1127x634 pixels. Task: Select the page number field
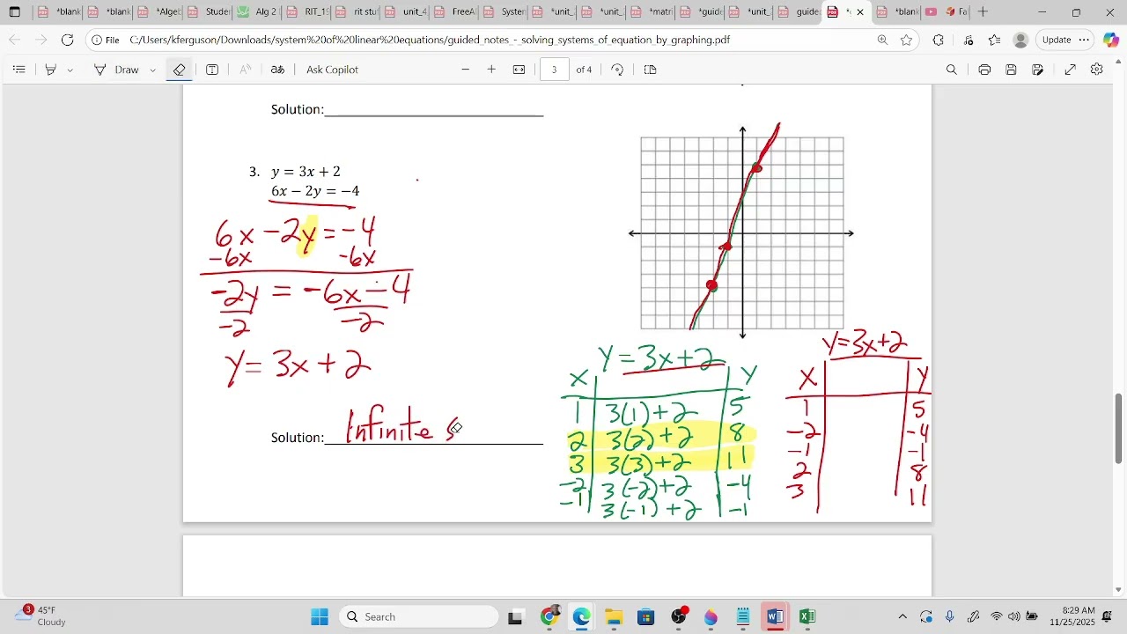(x=555, y=70)
